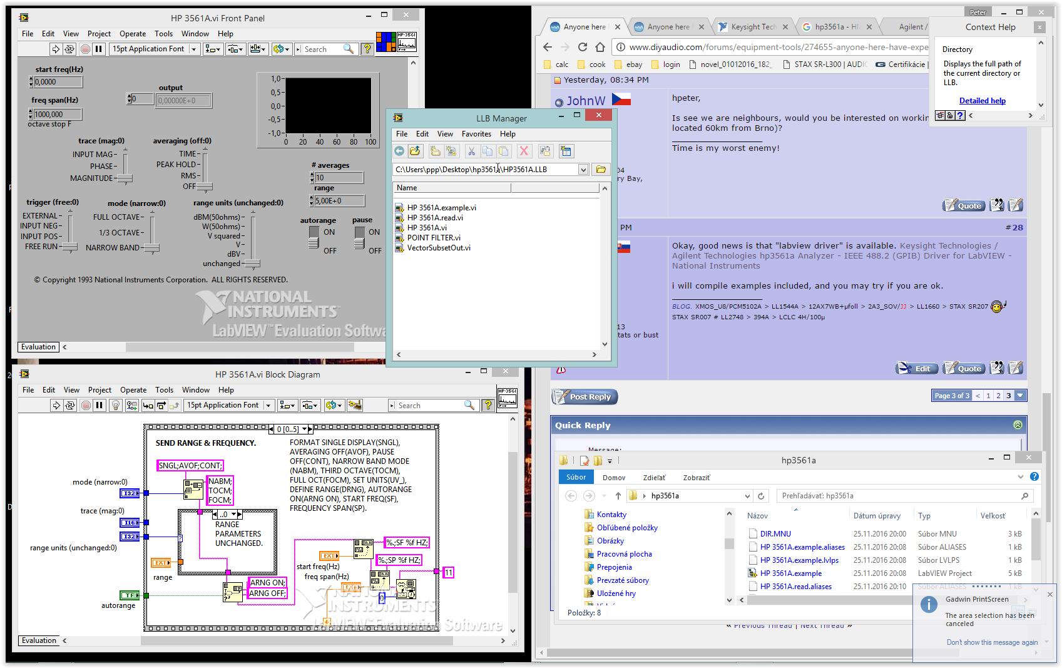Click Cut scissors in LLB Manager toolbar

pos(471,151)
